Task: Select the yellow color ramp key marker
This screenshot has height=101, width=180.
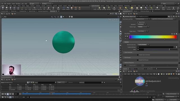Action: [165, 39]
